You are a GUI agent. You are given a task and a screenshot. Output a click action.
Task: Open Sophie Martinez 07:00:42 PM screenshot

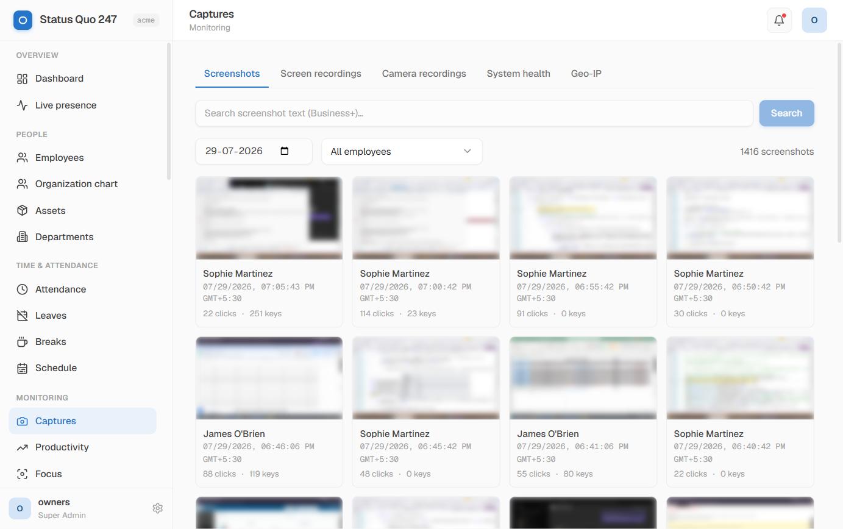click(426, 252)
